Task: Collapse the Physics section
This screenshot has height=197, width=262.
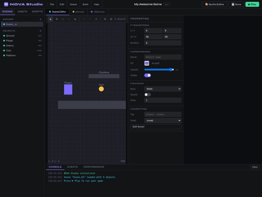Action: coord(137,84)
